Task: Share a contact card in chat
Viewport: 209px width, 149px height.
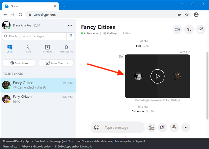Action: tap(163, 127)
